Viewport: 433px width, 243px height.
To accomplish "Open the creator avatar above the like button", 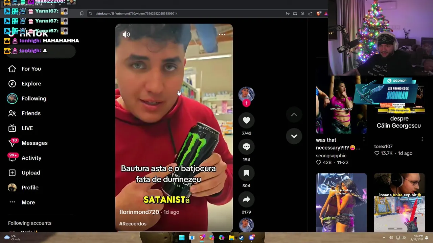I will coord(246,94).
